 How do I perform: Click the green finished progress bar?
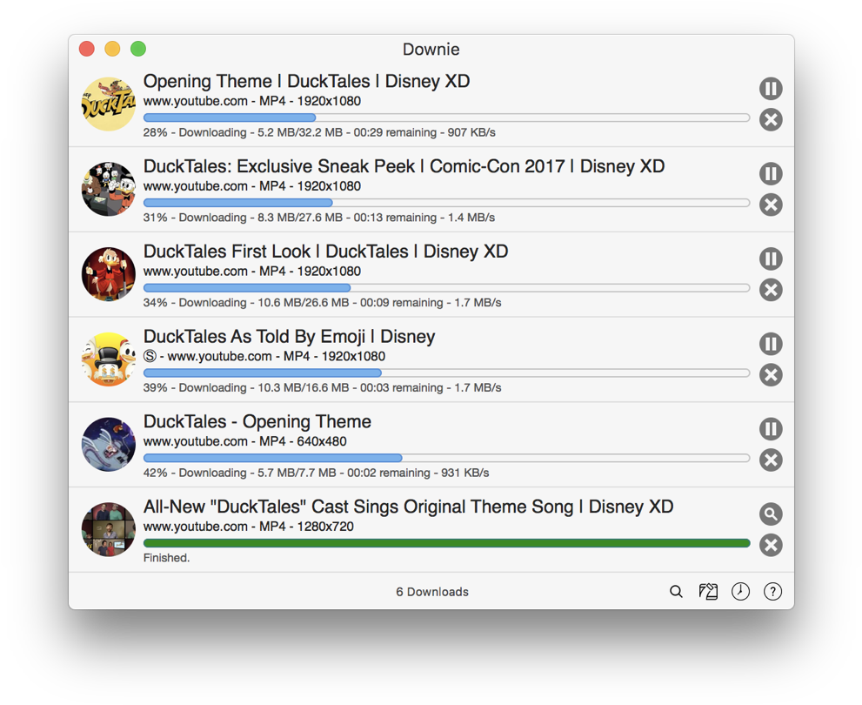tap(446, 543)
